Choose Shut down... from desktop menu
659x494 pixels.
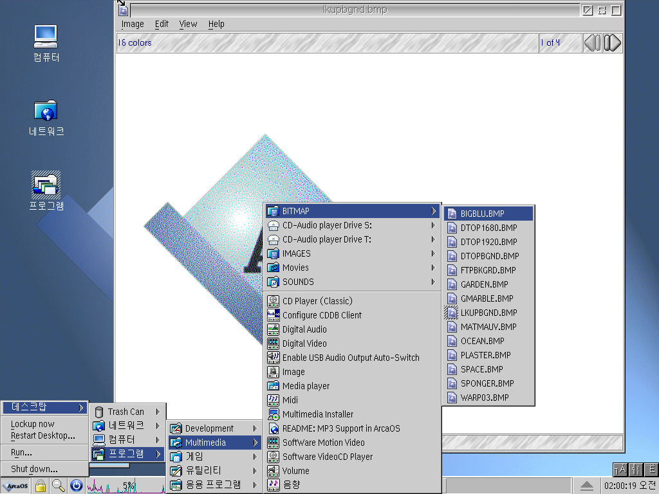click(34, 469)
